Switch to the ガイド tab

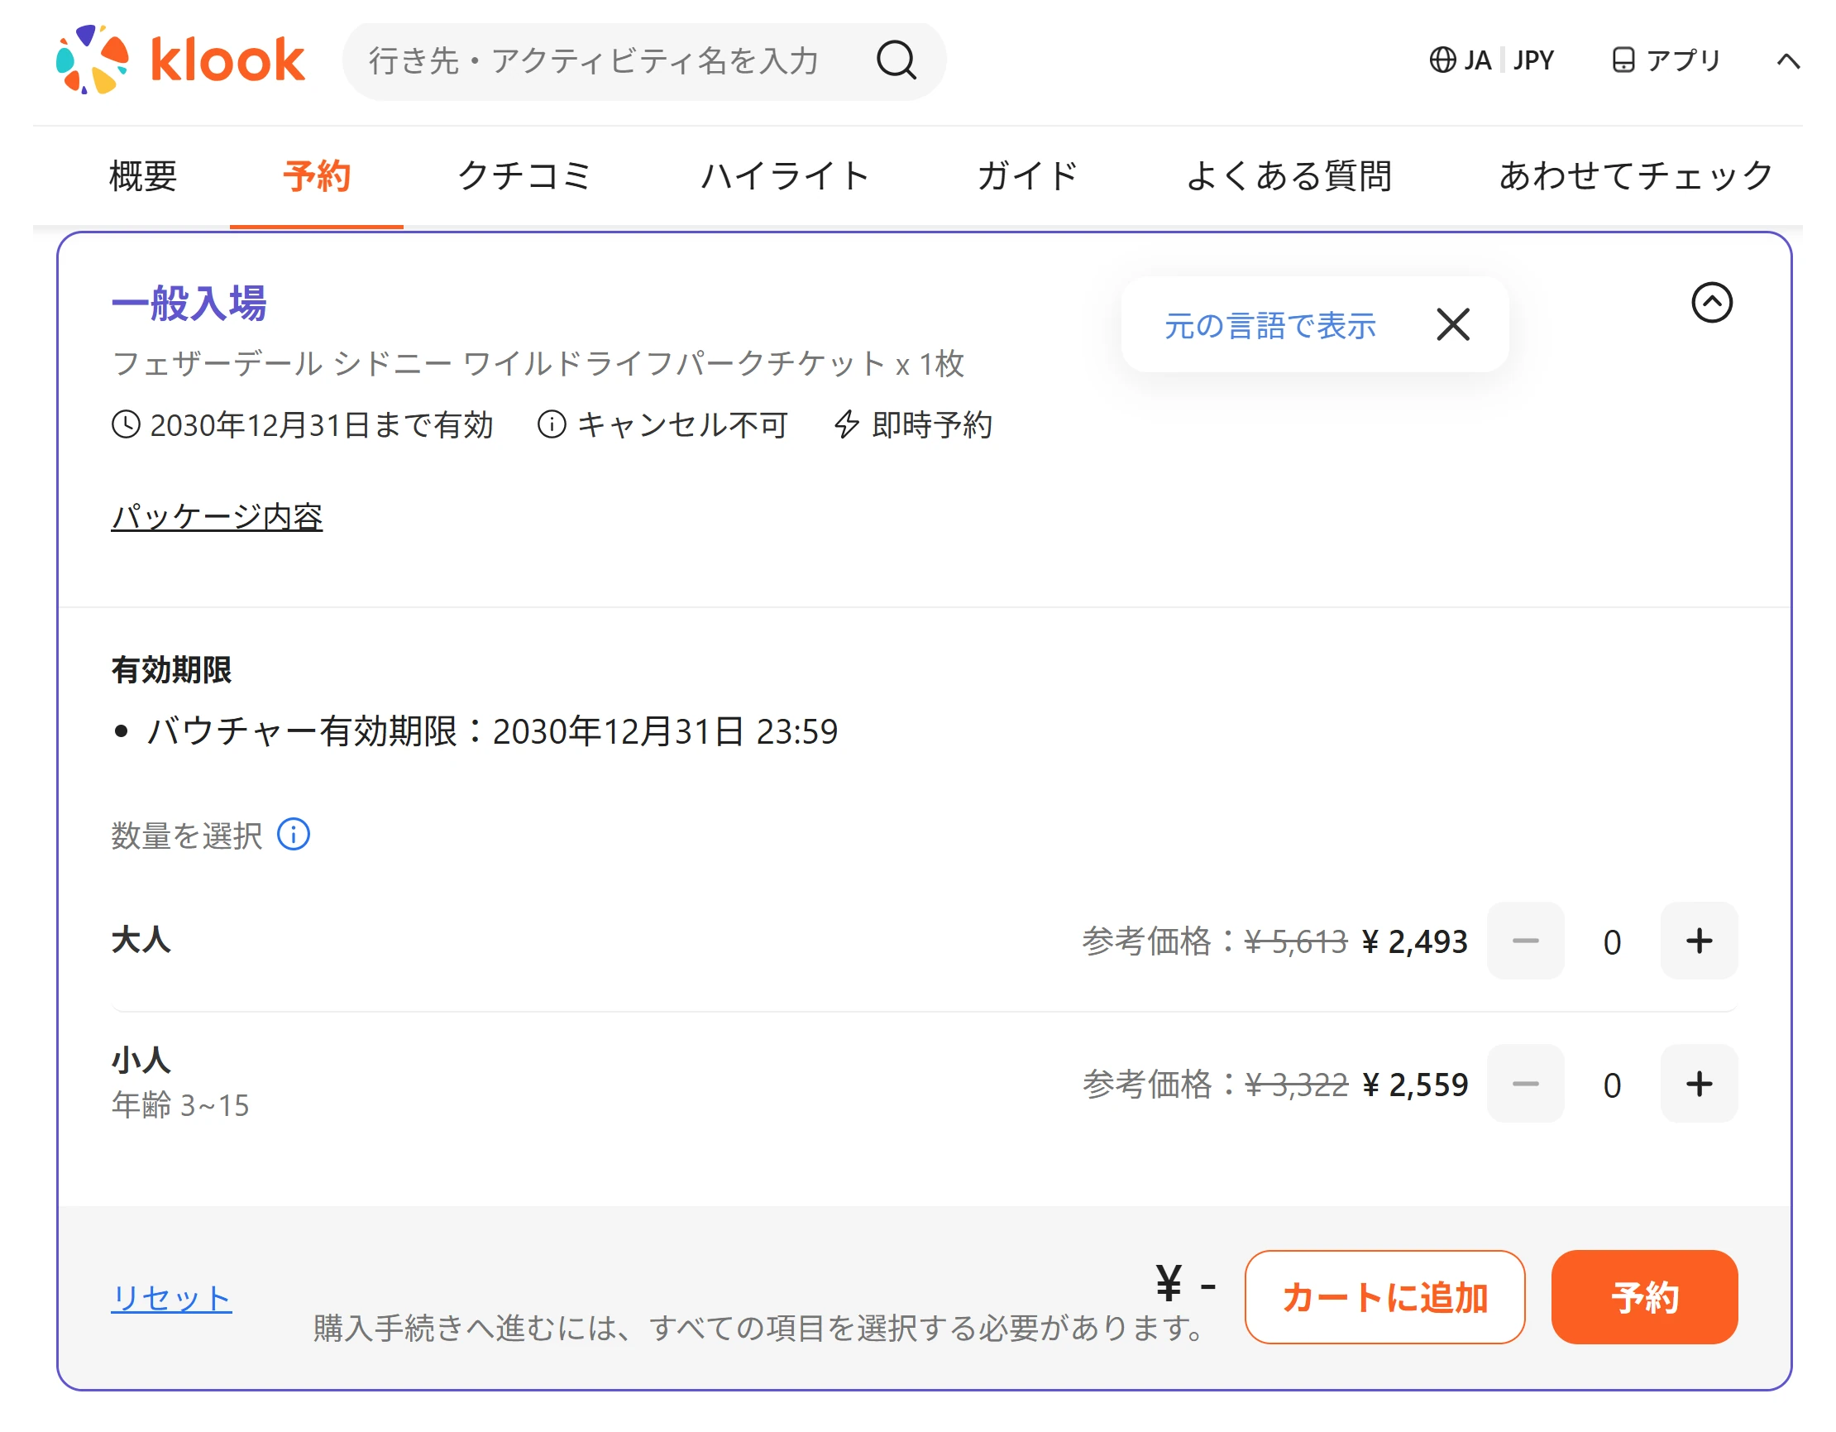tap(1027, 176)
